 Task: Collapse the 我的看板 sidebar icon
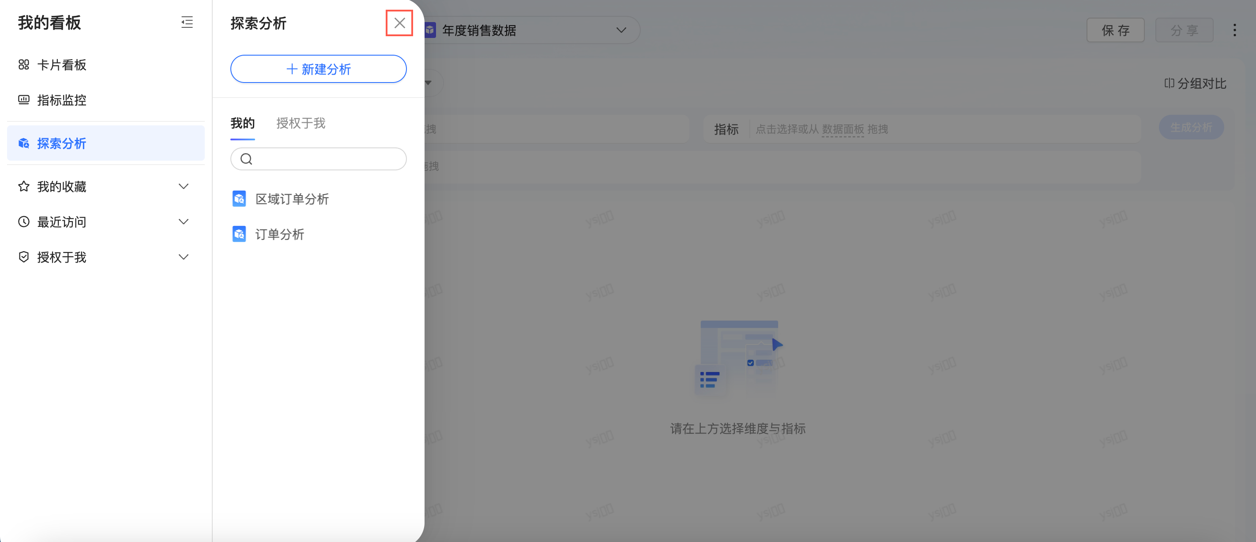tap(187, 23)
